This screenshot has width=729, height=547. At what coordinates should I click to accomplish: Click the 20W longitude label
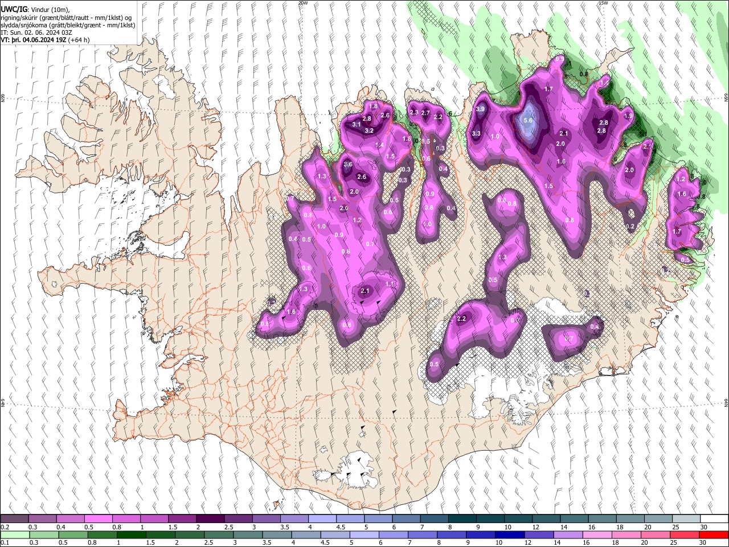coord(303,3)
